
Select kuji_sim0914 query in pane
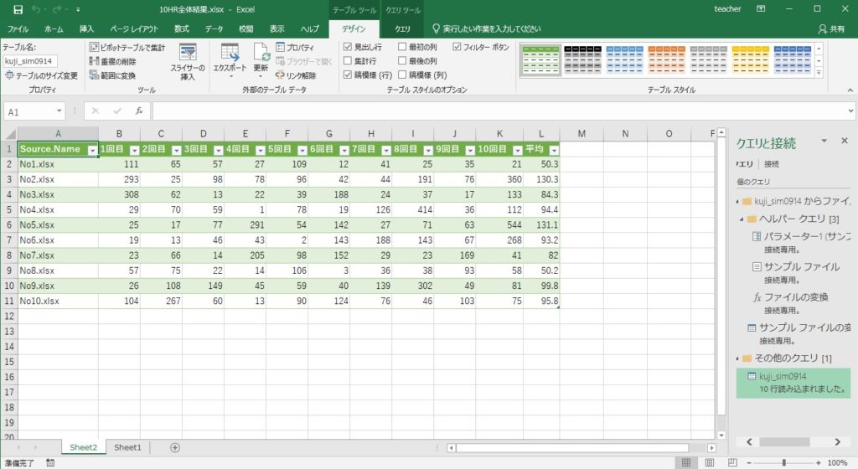click(x=793, y=383)
